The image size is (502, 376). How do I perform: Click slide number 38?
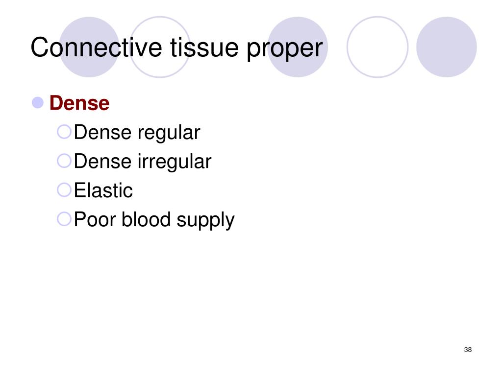pos(468,350)
